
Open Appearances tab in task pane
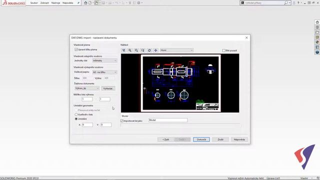click(317, 42)
